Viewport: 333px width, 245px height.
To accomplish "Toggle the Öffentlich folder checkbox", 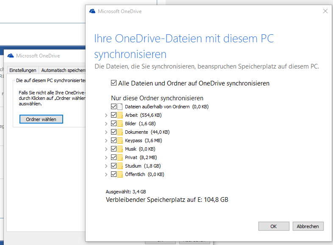I will click(114, 174).
